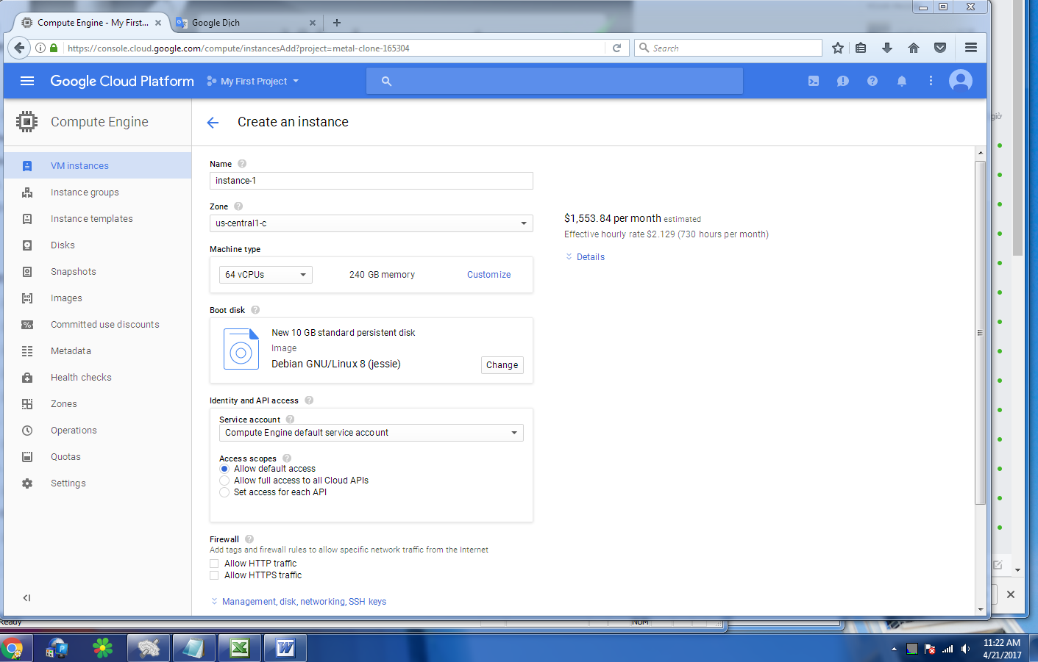This screenshot has width=1038, height=662.
Task: Open Microsoft Word from the taskbar
Action: pos(285,648)
